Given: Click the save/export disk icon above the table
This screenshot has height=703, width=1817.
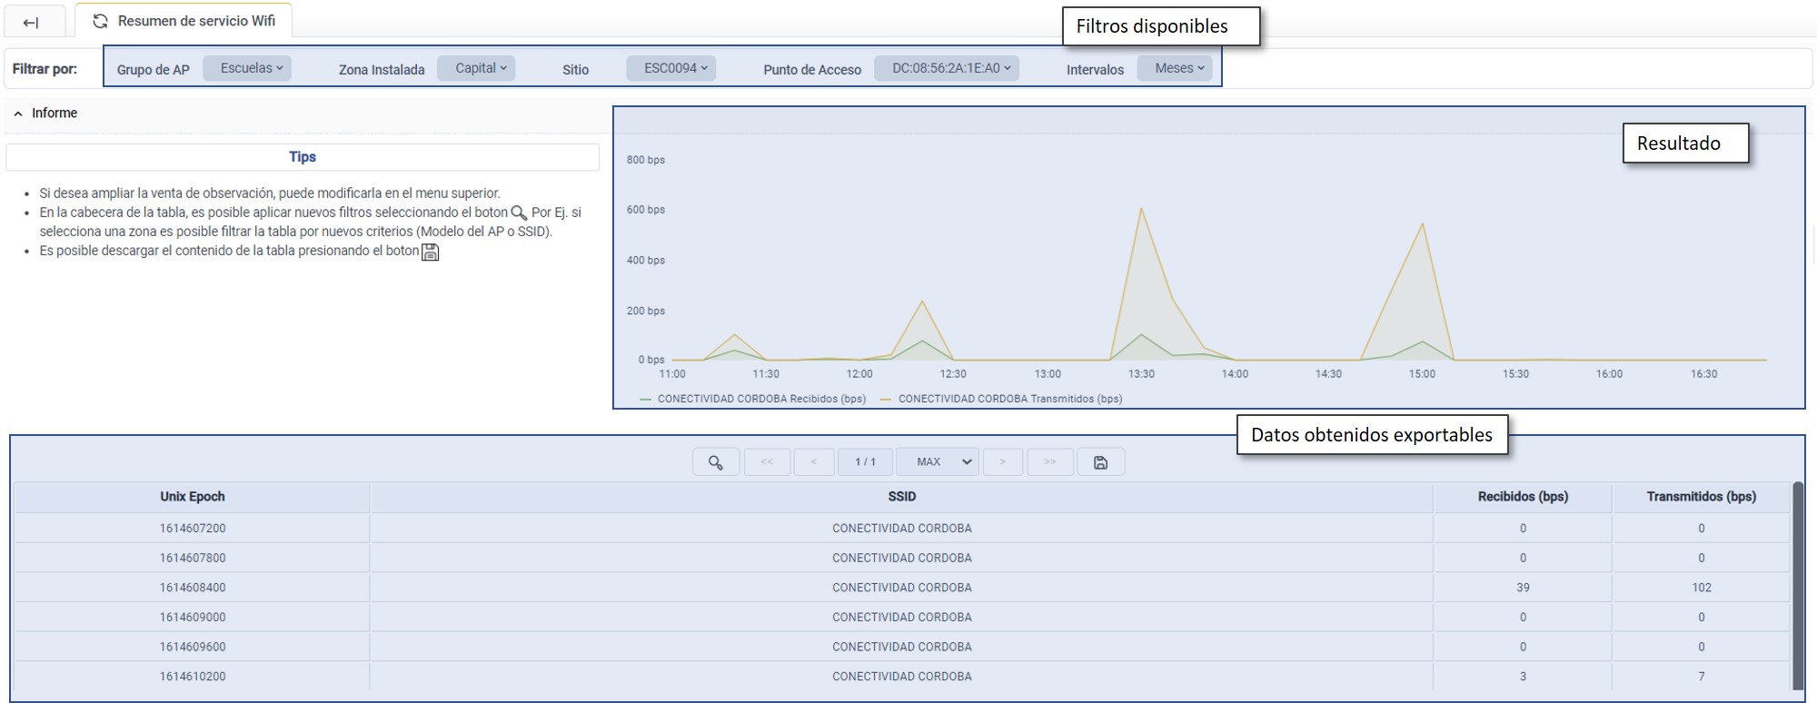Looking at the screenshot, I should (x=1100, y=462).
